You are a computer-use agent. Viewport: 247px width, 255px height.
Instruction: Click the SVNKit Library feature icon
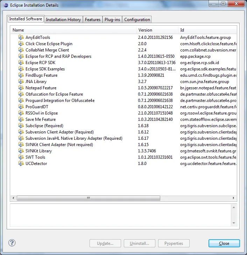(21, 151)
